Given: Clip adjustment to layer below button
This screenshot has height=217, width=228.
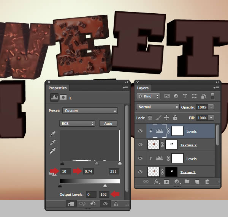Looking at the screenshot, I should click(x=71, y=204).
